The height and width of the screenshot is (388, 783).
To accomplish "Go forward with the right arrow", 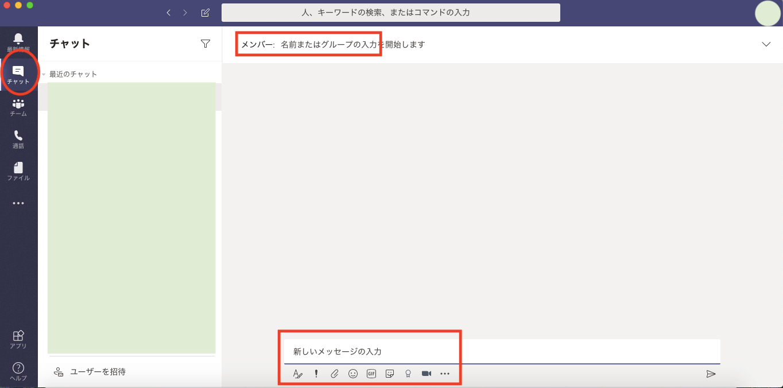I will pos(185,13).
